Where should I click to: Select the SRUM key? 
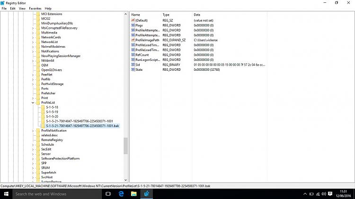[45, 168]
